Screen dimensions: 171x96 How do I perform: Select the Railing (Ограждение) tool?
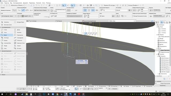pyautogui.click(x=19, y=38)
